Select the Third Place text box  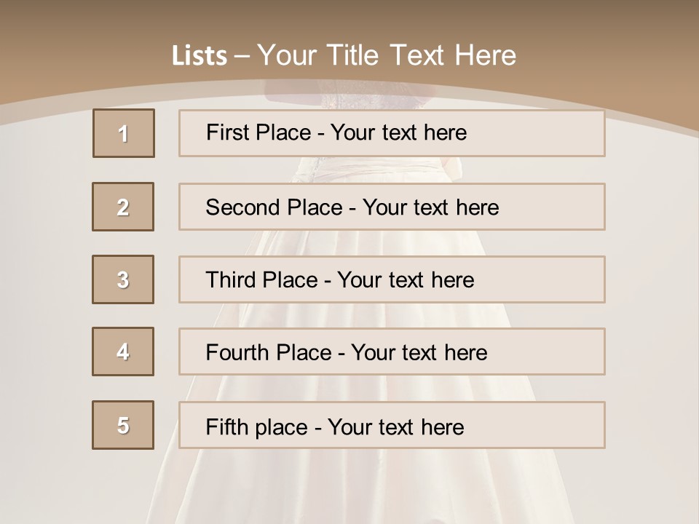click(392, 279)
